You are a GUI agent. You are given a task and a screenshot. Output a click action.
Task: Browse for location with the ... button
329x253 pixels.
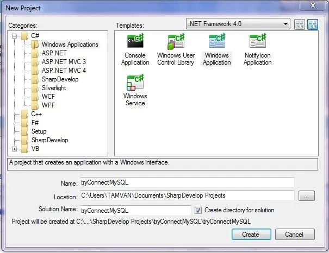point(307,196)
